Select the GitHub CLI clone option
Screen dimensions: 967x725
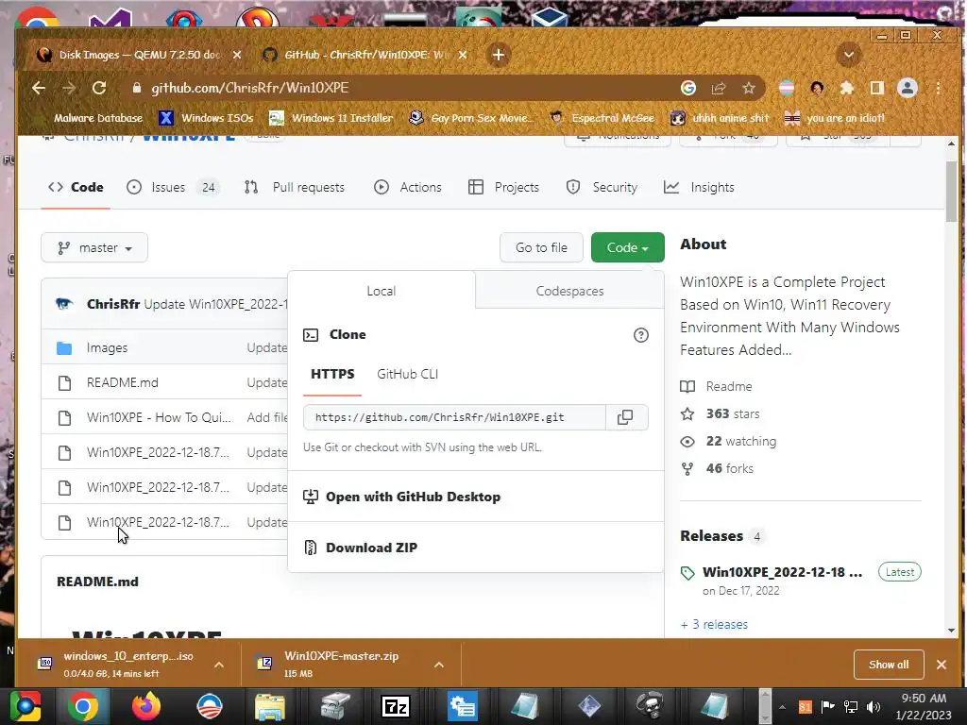pos(408,374)
